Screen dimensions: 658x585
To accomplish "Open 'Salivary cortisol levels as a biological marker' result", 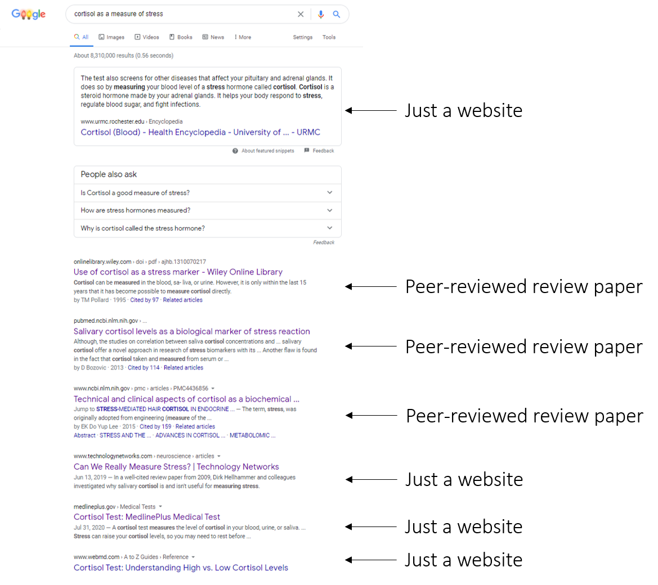I will (192, 331).
